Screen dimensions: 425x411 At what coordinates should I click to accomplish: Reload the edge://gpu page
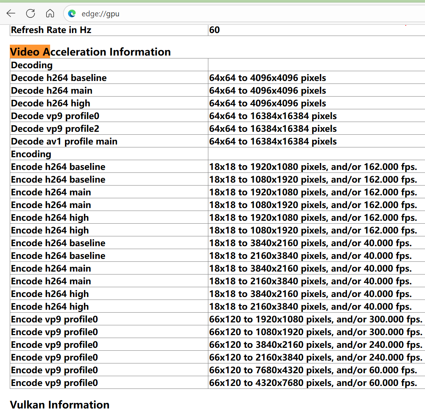click(30, 13)
